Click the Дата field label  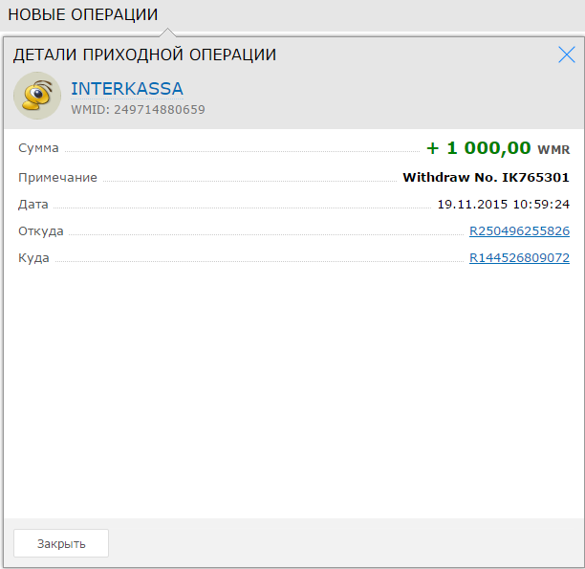point(32,204)
